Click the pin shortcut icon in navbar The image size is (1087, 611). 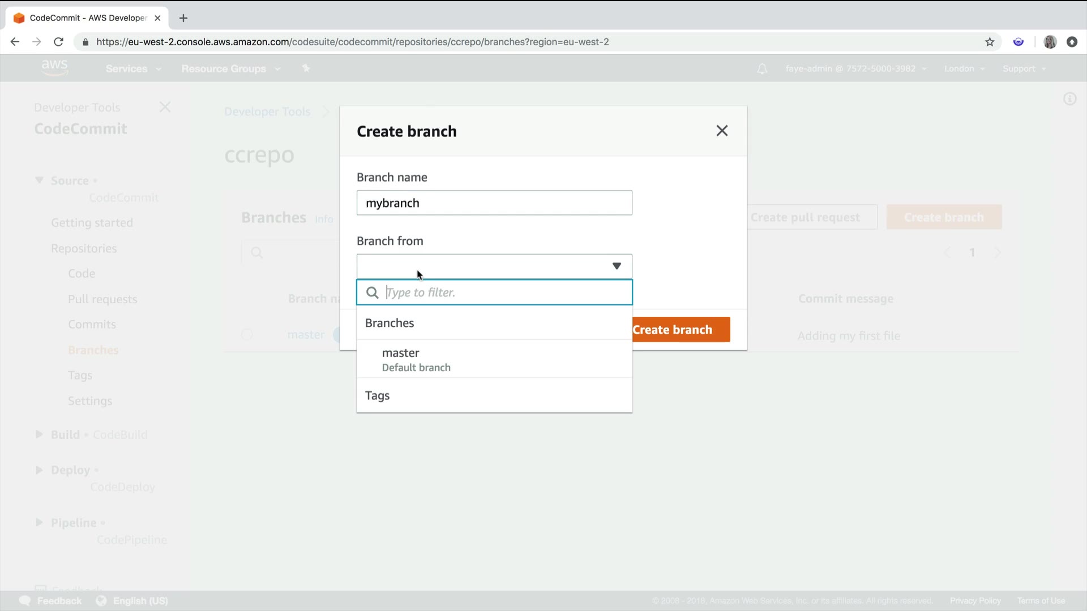point(306,68)
